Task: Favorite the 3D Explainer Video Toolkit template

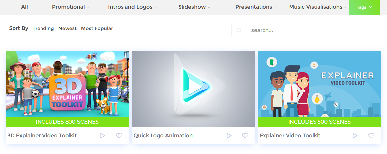Action: point(119,136)
